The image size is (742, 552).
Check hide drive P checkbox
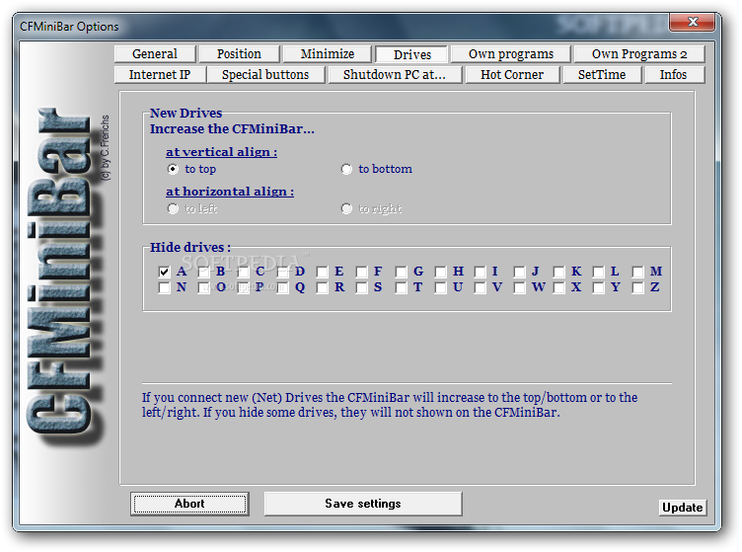click(x=244, y=287)
